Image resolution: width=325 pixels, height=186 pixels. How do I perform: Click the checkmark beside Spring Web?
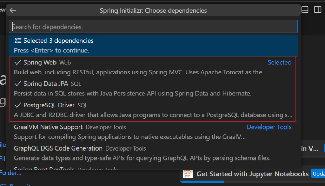[x=17, y=62]
